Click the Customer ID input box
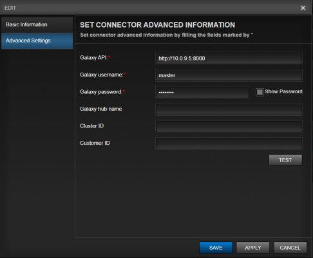The width and height of the screenshot is (313, 258). [x=229, y=143]
